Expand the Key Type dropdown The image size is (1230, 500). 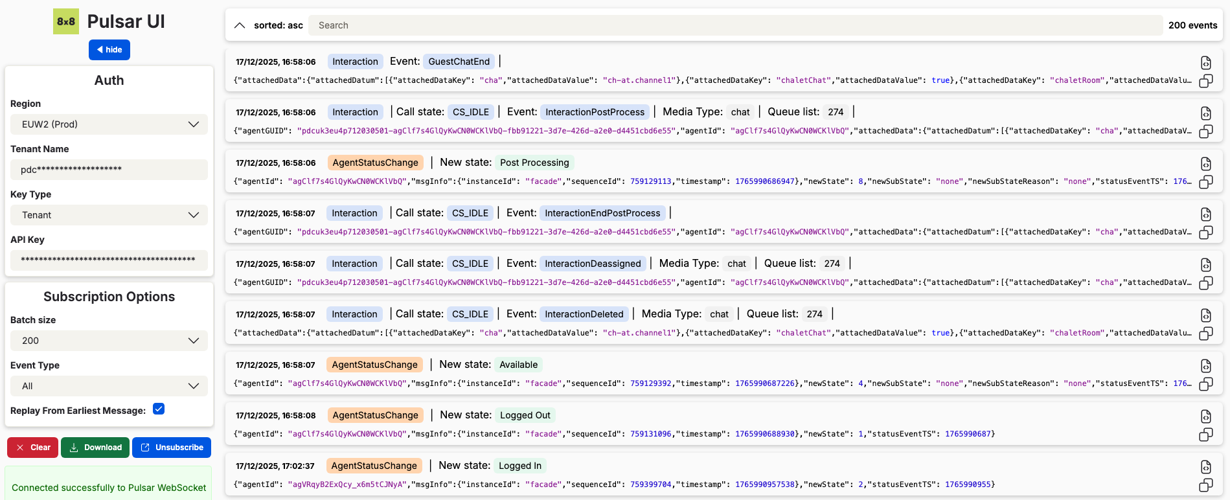pos(109,215)
